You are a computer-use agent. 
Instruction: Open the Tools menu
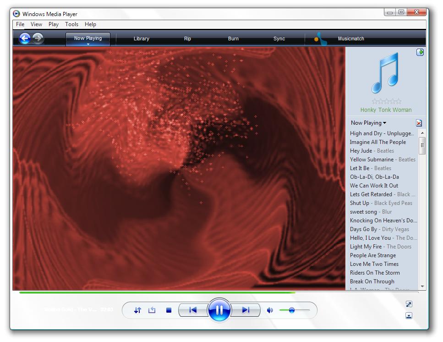(71, 24)
